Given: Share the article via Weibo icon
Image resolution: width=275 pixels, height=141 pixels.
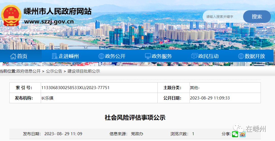Looking at the screenshot, I should 242,134.
